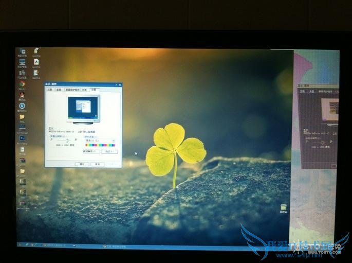Image resolution: width=352 pixels, height=263 pixels.
Task: Open the blue K music player icon
Action: pyautogui.click(x=22, y=107)
